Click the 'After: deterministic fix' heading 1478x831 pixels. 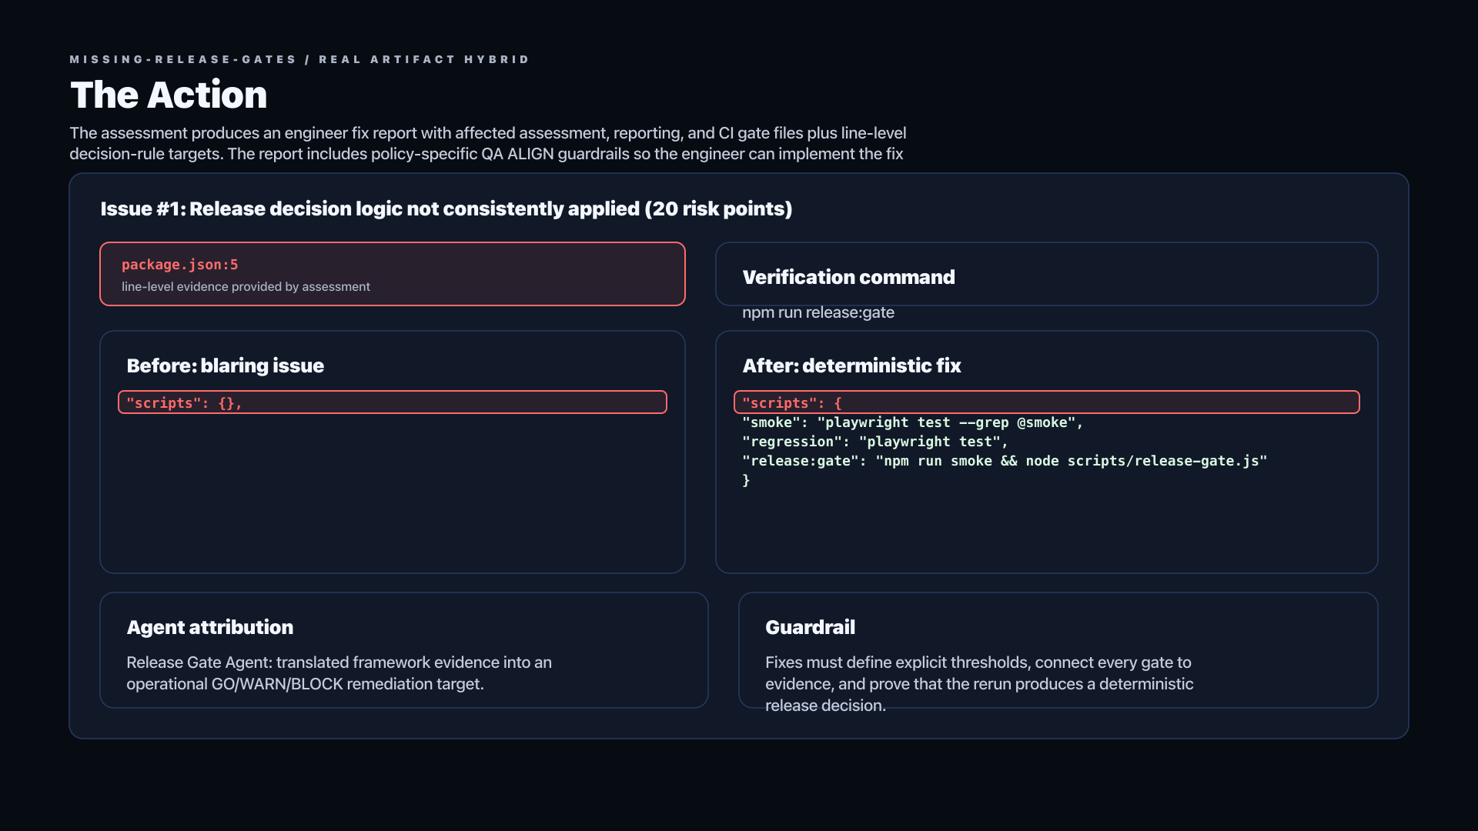coord(851,365)
